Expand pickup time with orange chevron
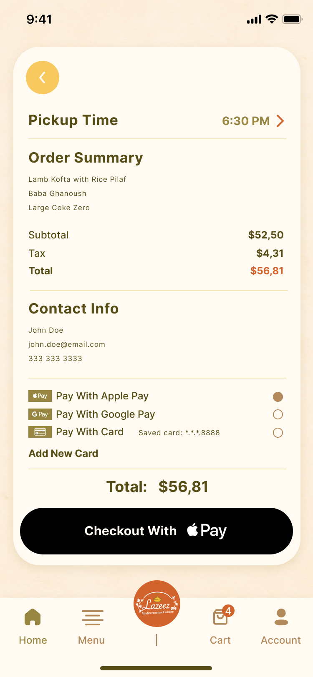 (280, 121)
